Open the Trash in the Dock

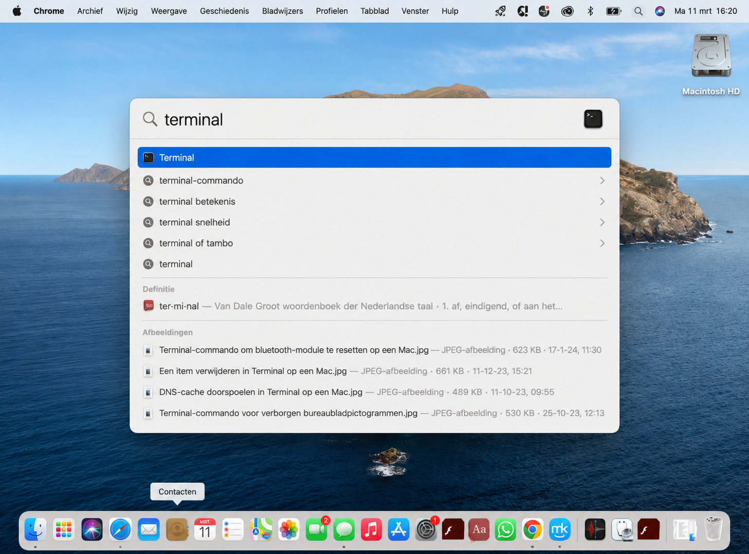tap(713, 529)
